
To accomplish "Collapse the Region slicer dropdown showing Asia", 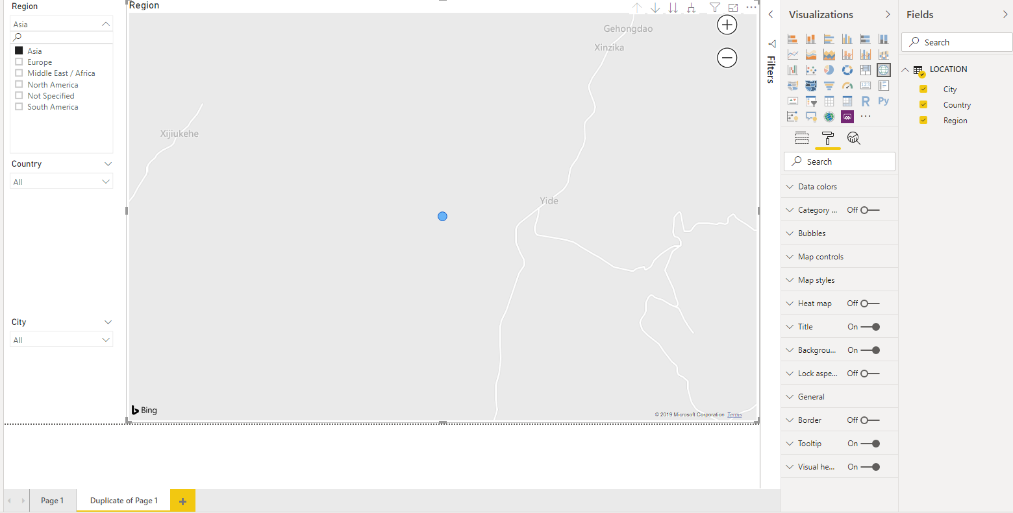I will click(x=62, y=24).
